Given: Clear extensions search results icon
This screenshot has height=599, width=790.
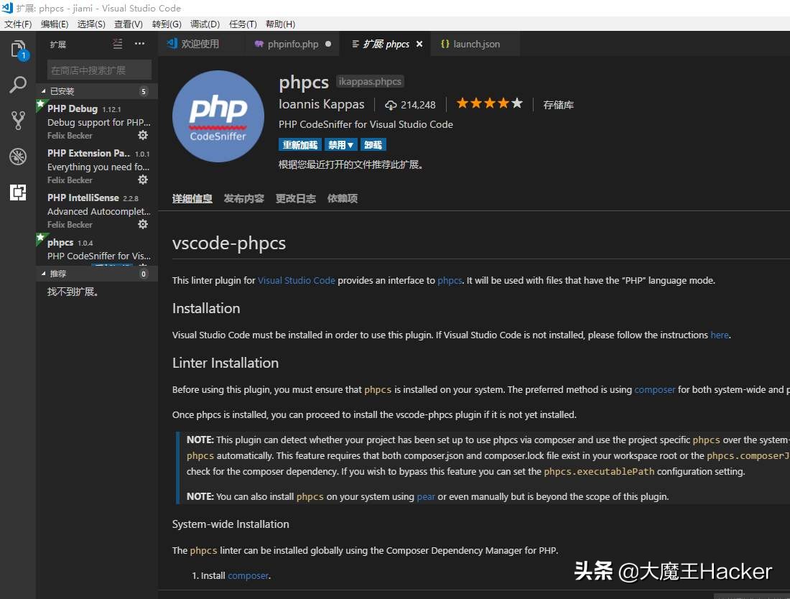Looking at the screenshot, I should [117, 44].
